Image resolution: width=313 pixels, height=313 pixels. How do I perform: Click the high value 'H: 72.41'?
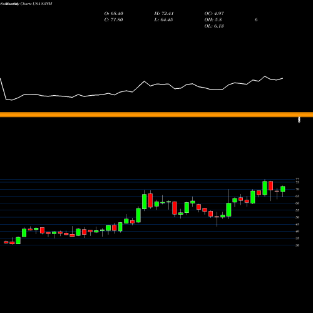tap(164, 14)
